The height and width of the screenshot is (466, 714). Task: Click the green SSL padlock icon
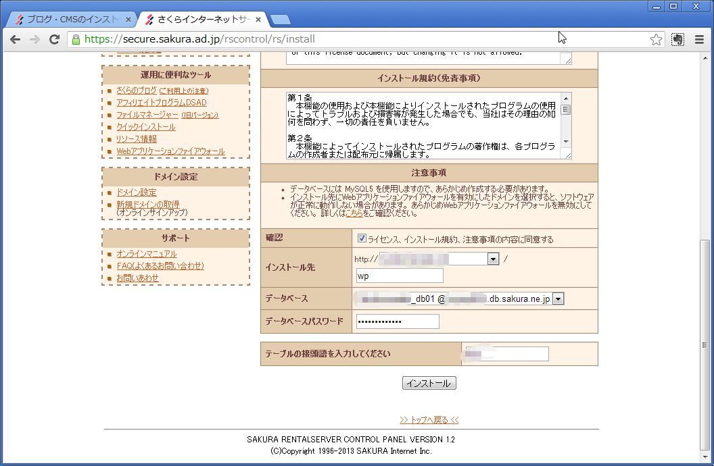(76, 40)
